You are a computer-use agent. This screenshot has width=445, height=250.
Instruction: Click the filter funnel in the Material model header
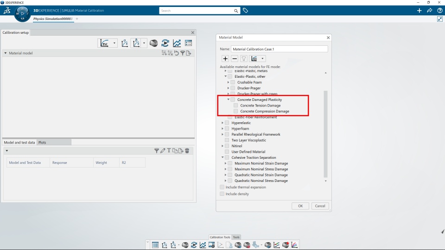[183, 53]
